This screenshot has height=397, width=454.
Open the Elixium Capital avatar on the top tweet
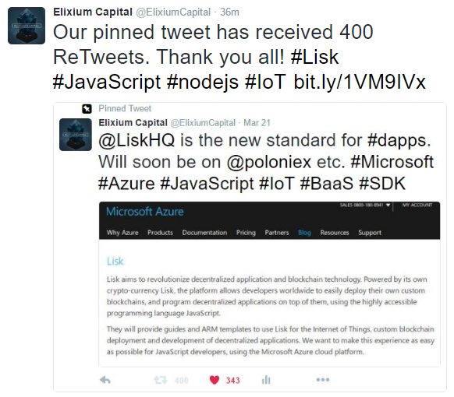point(27,26)
